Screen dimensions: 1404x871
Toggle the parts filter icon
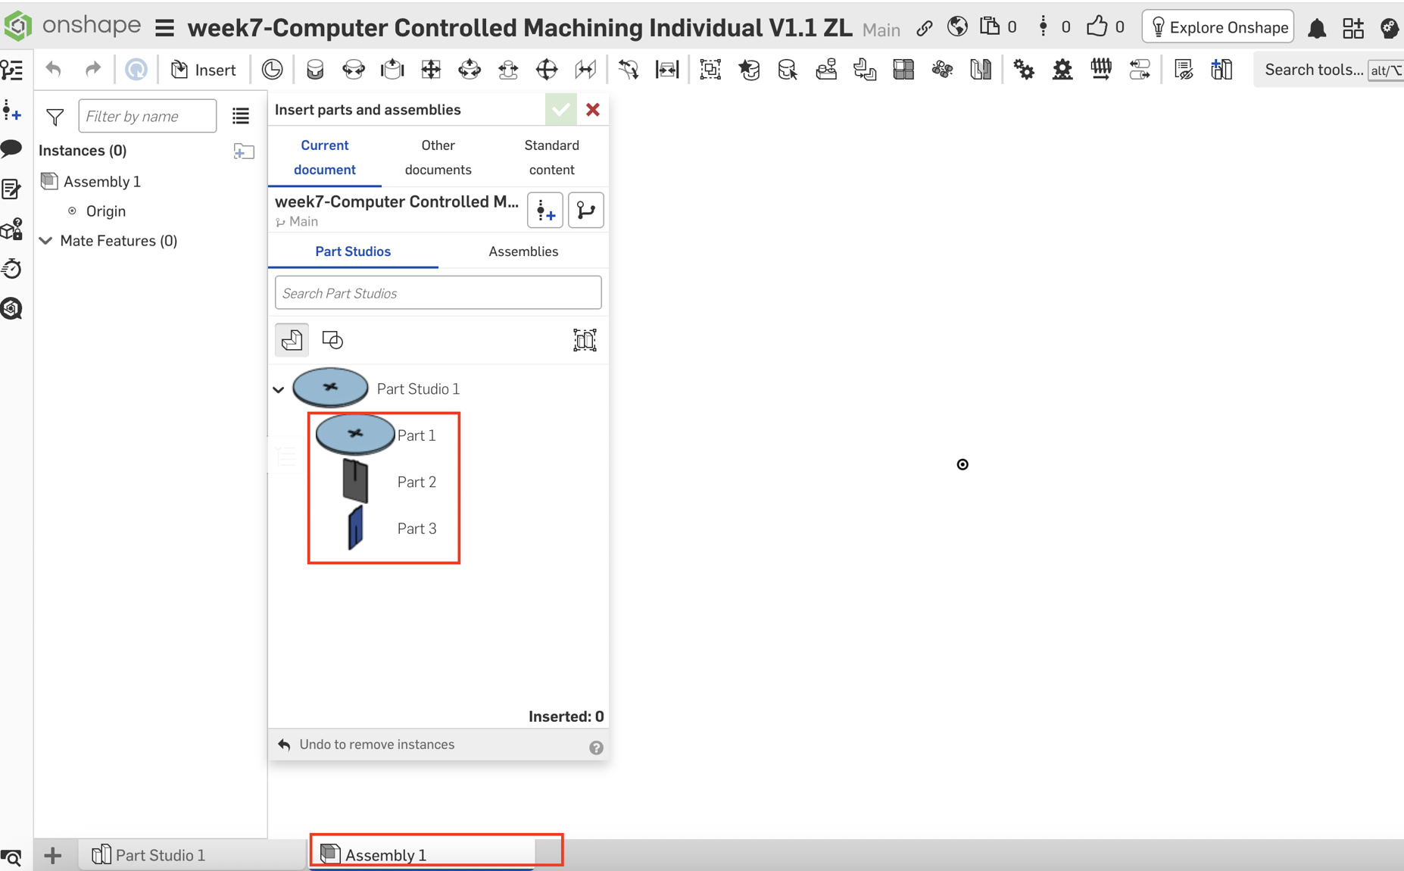pyautogui.click(x=292, y=340)
